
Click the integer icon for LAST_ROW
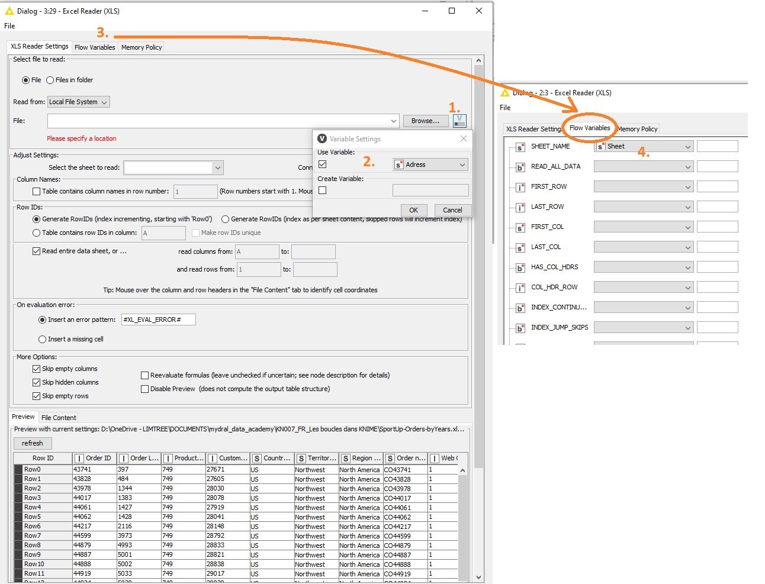coord(520,208)
